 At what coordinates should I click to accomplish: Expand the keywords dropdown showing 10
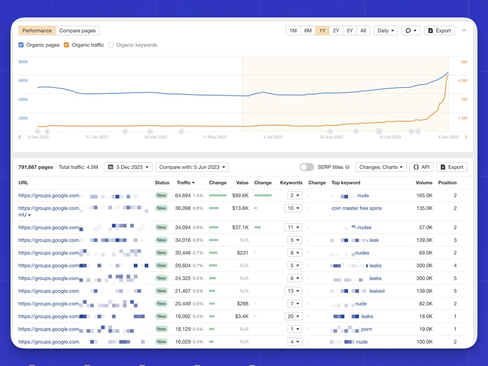coord(293,208)
